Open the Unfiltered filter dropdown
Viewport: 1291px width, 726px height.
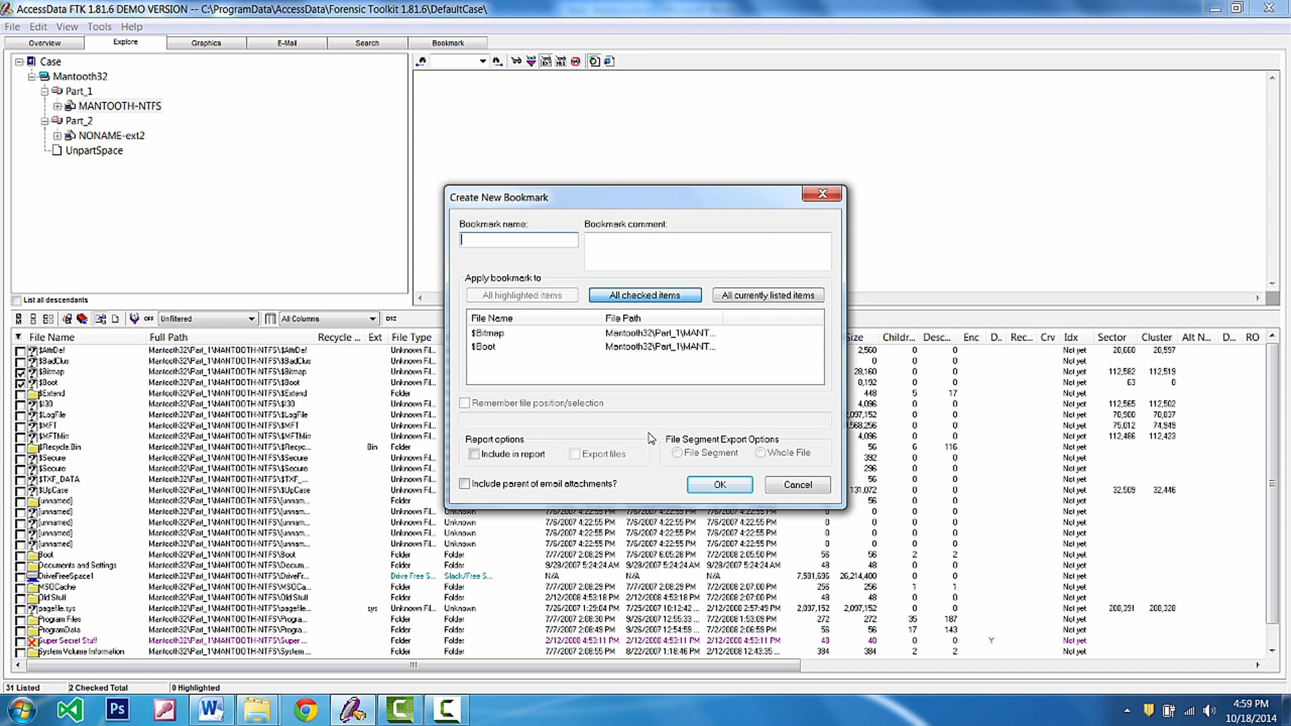[208, 319]
